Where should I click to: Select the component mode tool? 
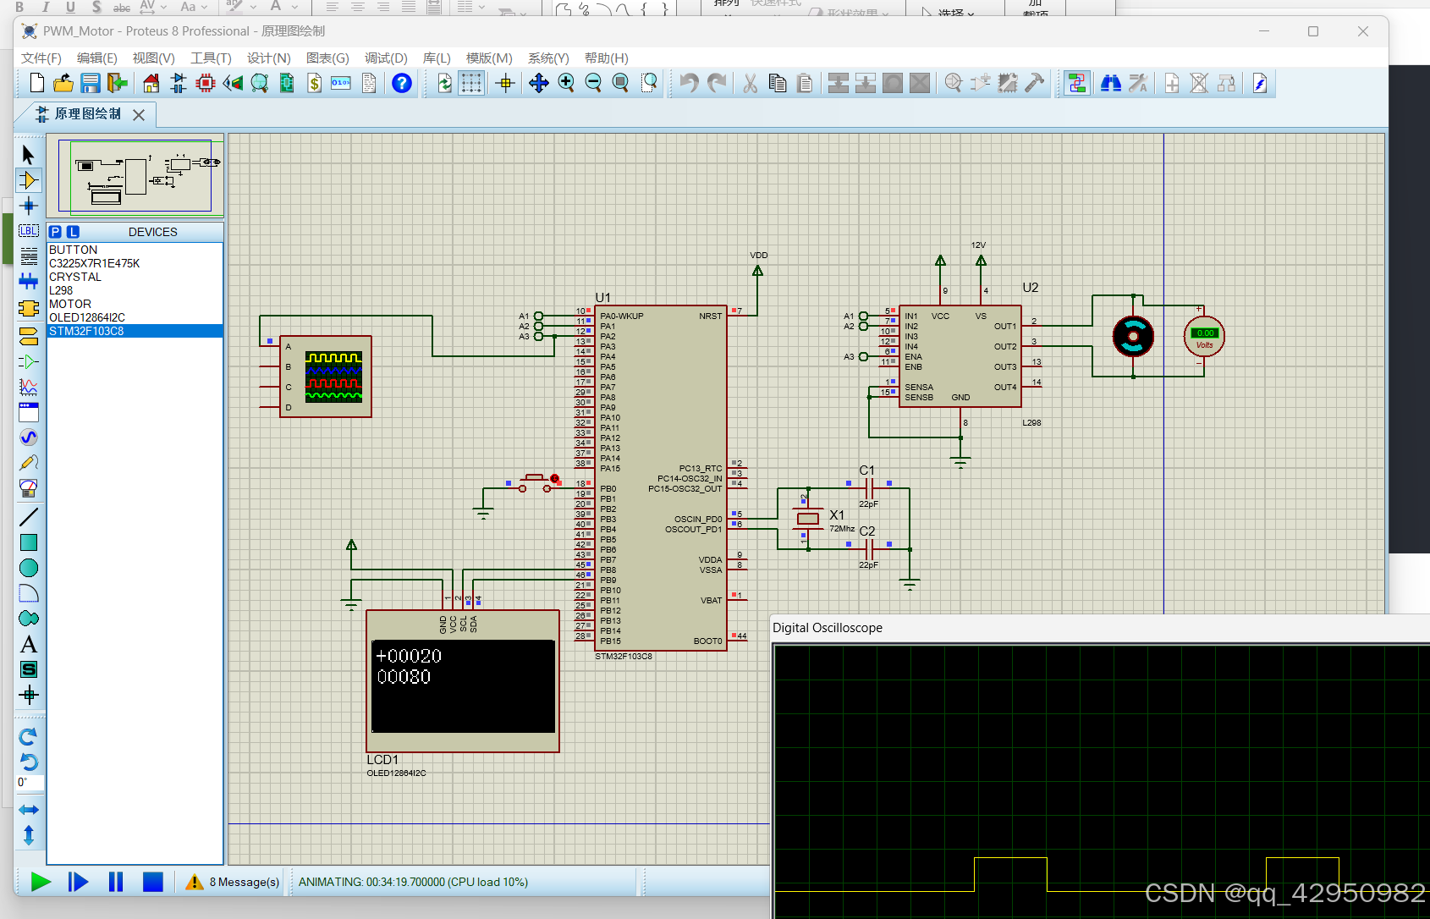[29, 179]
